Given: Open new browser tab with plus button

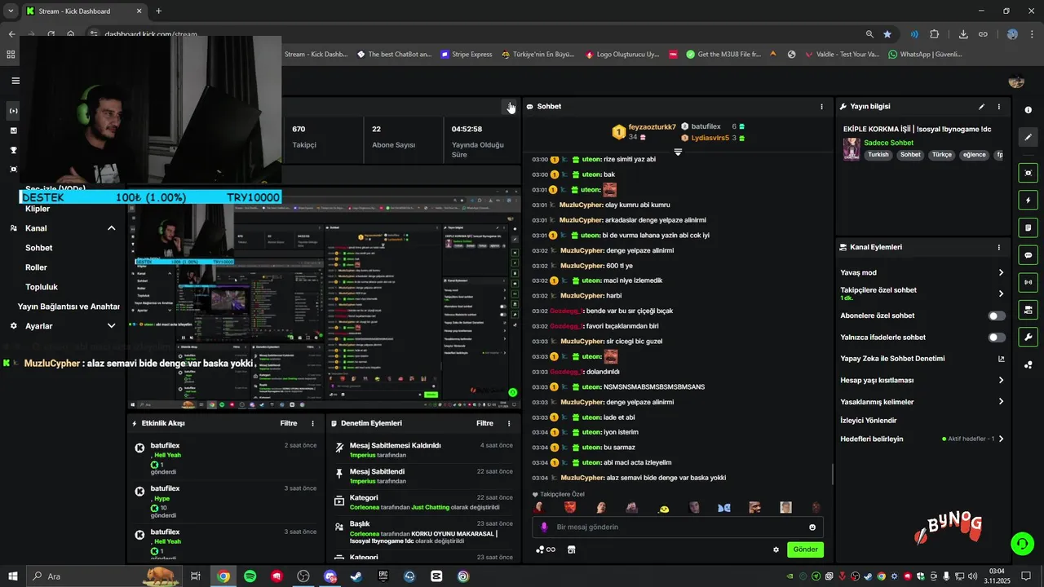Looking at the screenshot, I should (158, 11).
